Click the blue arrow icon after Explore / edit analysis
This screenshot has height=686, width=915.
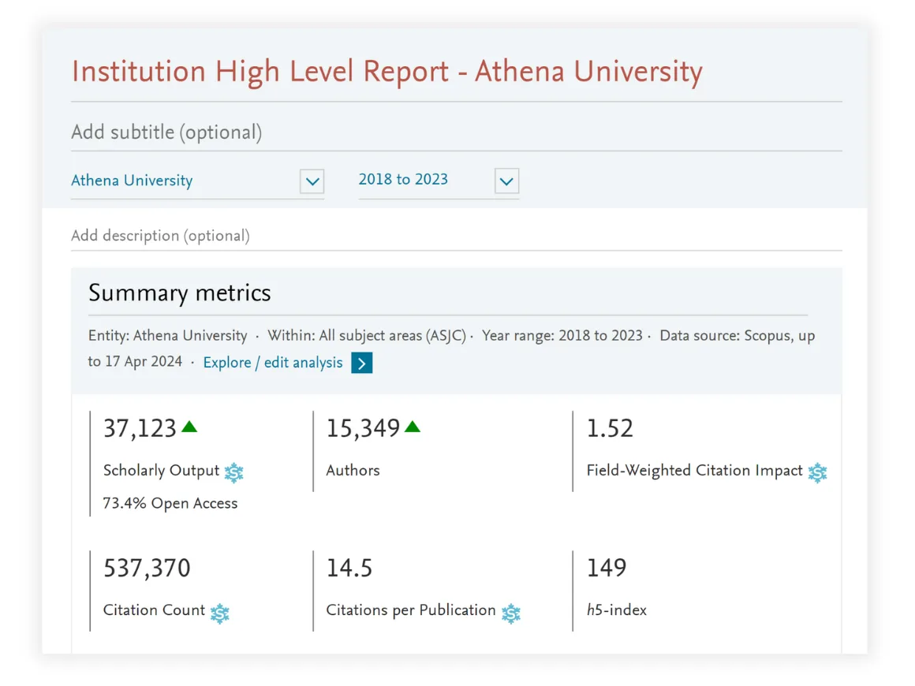click(361, 363)
